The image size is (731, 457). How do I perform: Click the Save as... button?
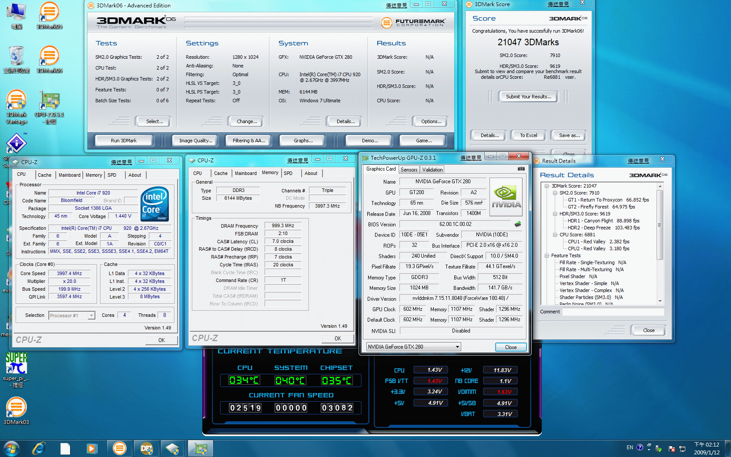[x=570, y=135]
